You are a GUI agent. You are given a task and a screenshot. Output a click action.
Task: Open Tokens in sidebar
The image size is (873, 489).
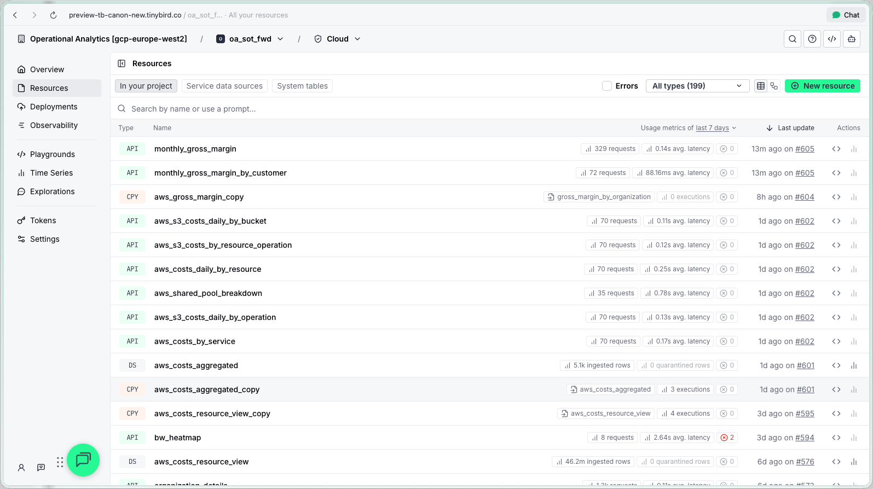point(57,220)
